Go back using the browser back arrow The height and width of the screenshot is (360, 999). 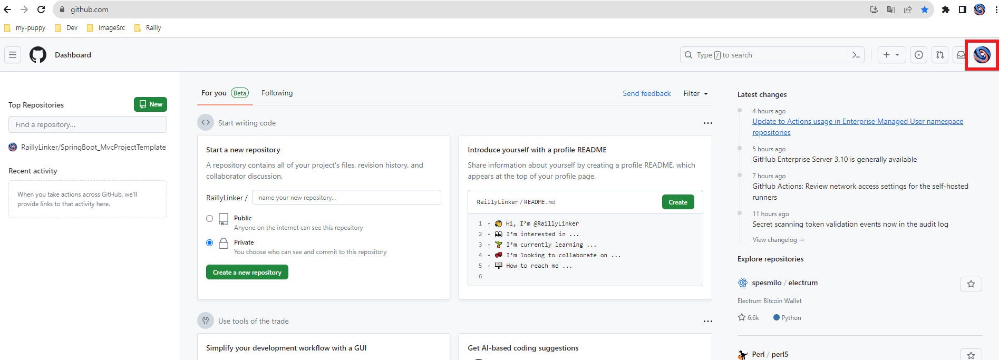click(7, 9)
